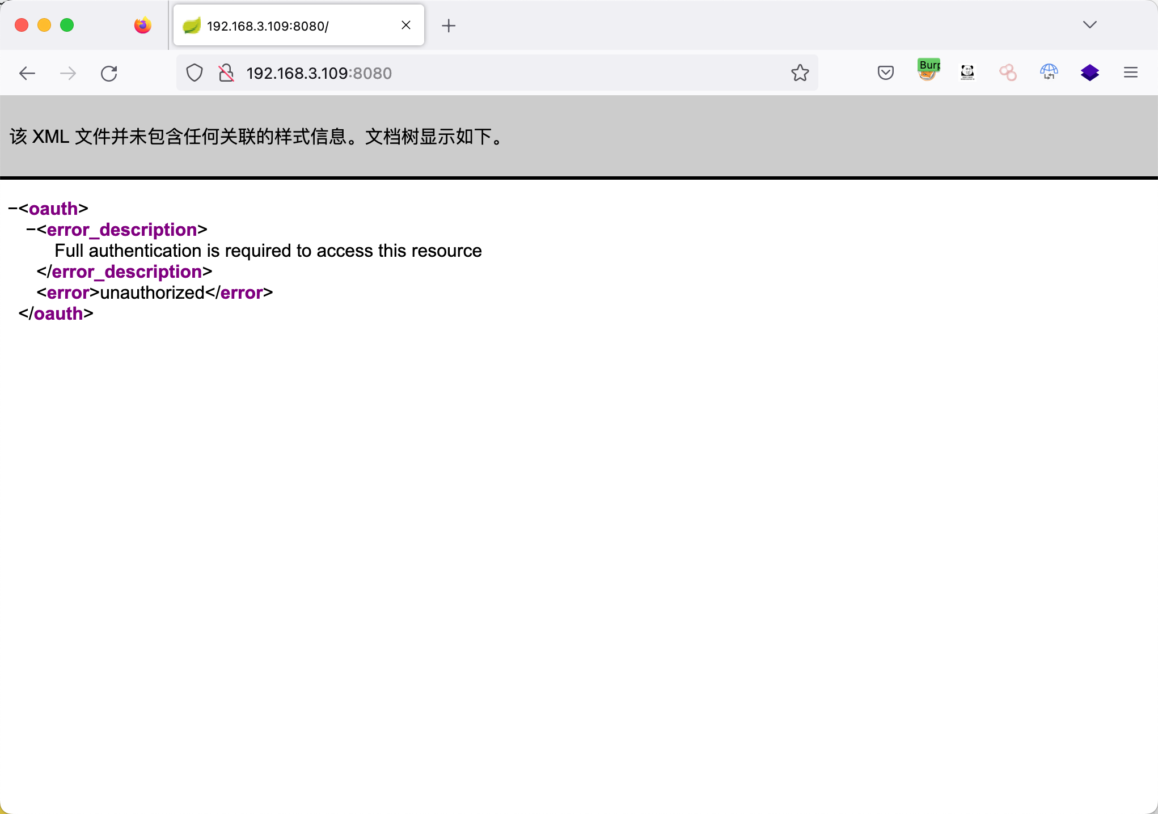
Task: Collapse the error_description XML node
Action: (31, 230)
